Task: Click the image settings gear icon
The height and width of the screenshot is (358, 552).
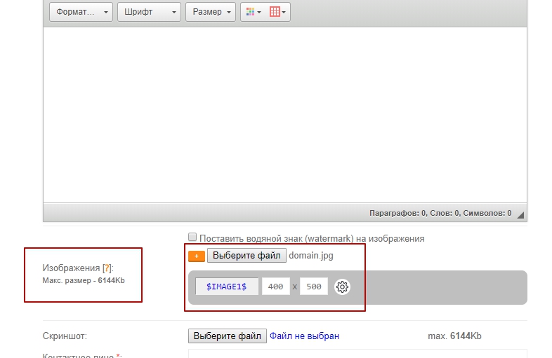Action: [342, 287]
